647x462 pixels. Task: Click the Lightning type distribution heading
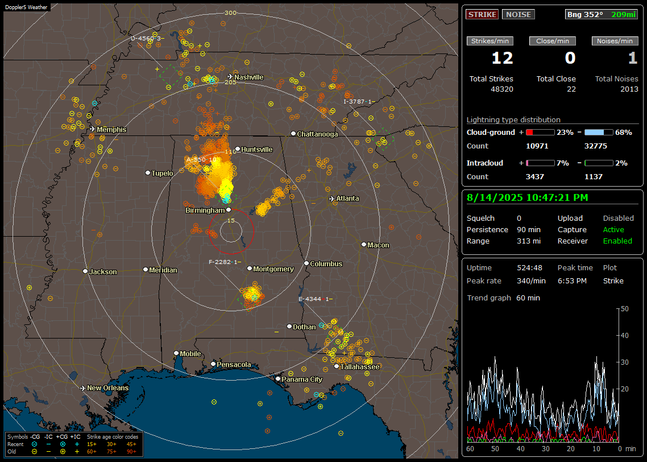[x=513, y=119]
